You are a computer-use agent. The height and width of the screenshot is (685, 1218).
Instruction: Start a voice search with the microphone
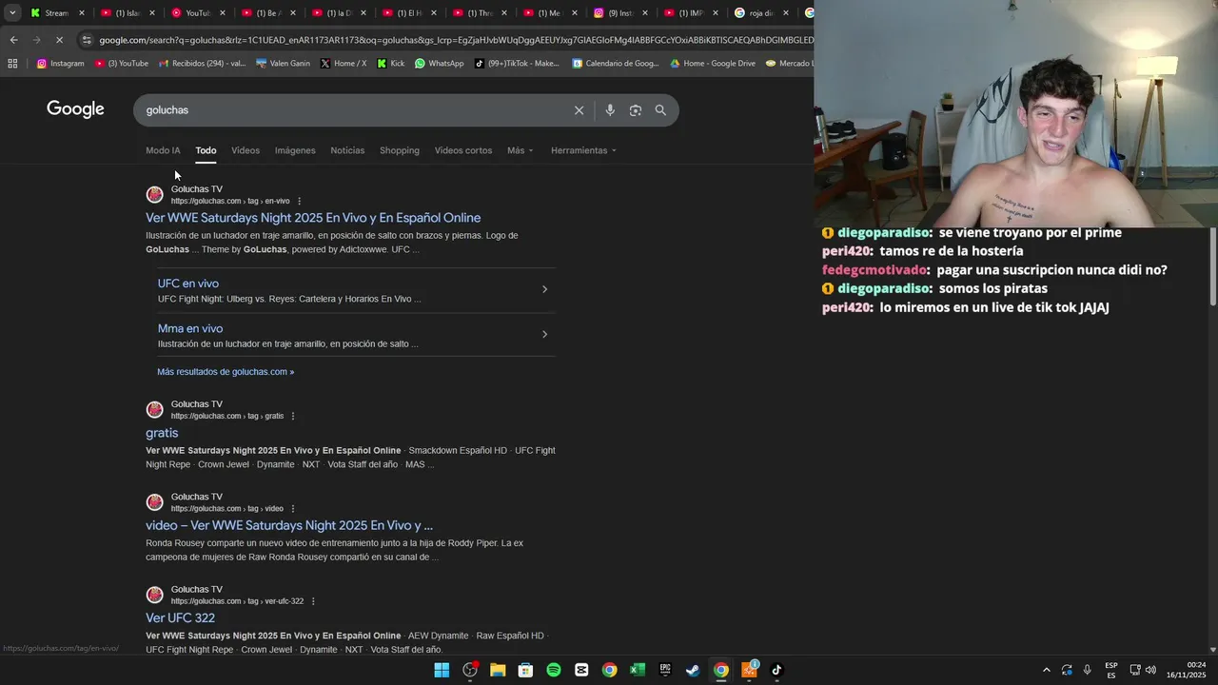pyautogui.click(x=610, y=110)
